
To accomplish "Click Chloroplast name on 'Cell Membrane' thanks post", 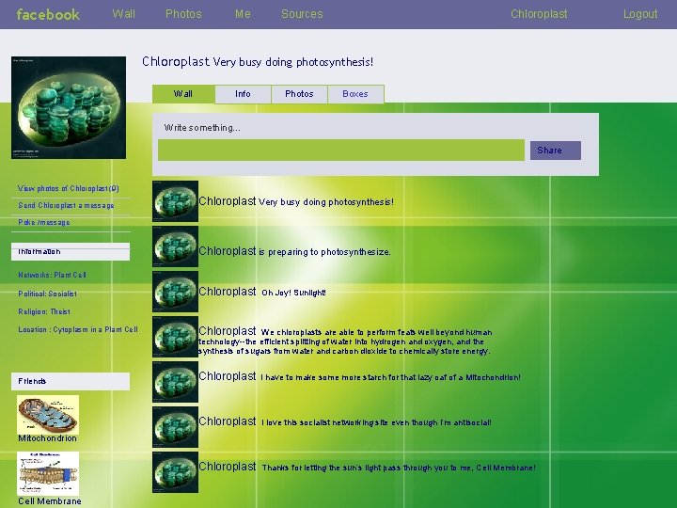I will click(x=228, y=467).
